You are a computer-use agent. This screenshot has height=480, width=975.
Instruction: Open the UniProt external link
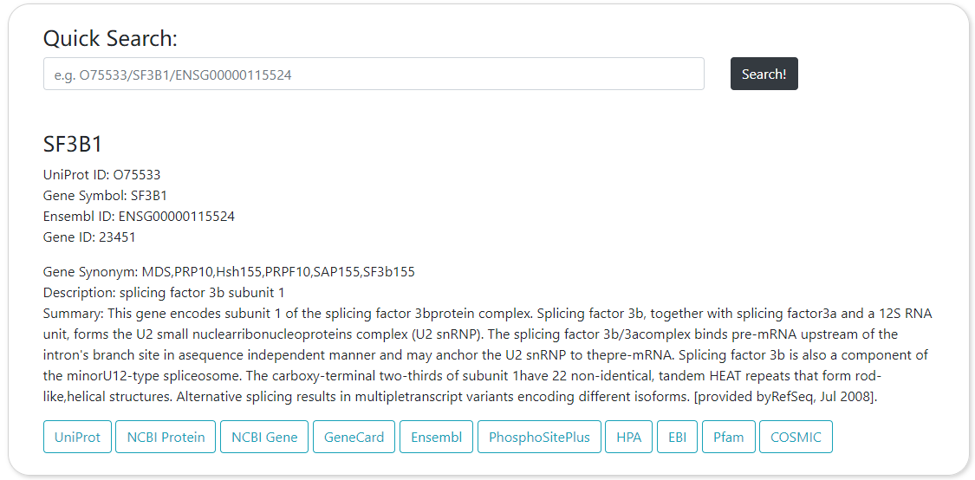click(x=77, y=438)
